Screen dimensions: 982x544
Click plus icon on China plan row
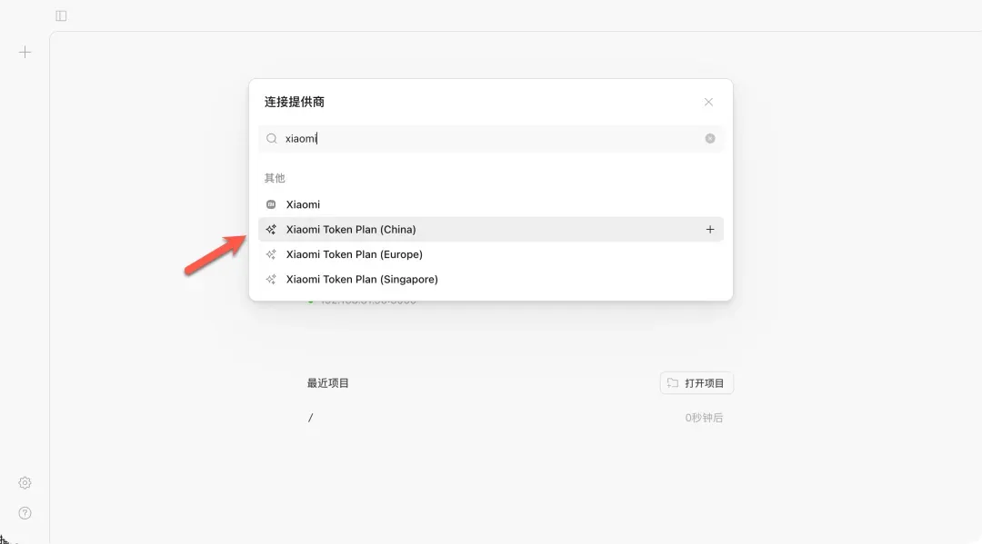(710, 230)
